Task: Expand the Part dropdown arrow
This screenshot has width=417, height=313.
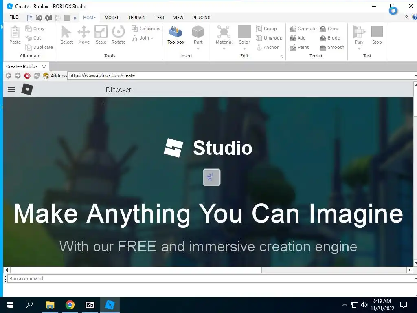Action: click(198, 49)
